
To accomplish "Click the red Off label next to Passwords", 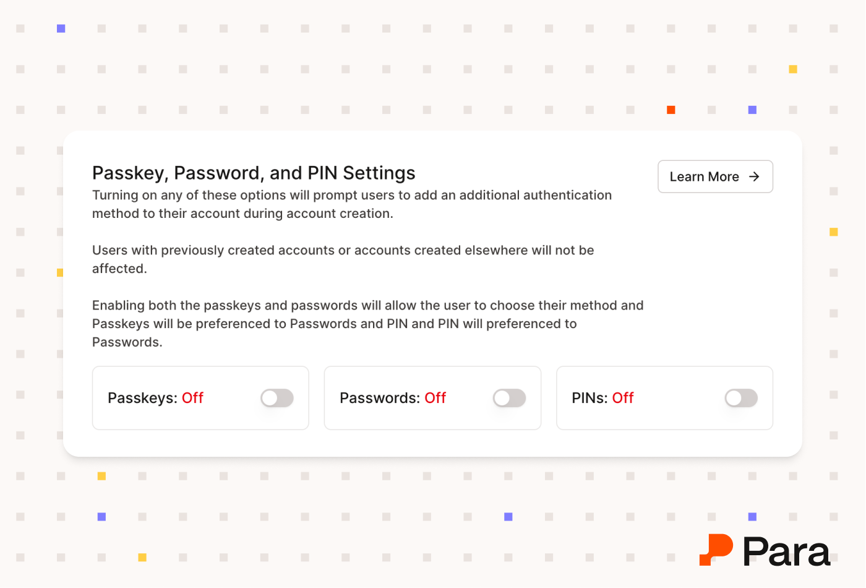I will (435, 398).
